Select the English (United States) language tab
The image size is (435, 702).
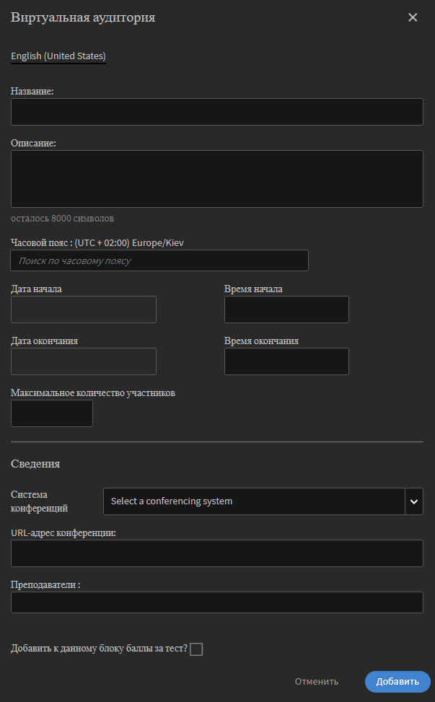58,56
